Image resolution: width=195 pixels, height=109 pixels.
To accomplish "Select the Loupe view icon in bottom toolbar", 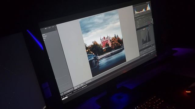I will click(76, 88).
